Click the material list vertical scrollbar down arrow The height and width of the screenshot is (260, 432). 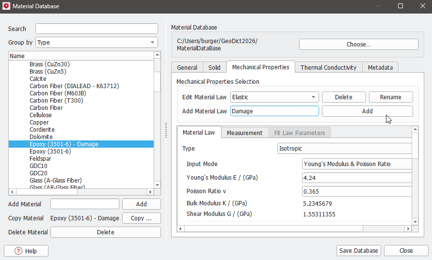pos(157,184)
